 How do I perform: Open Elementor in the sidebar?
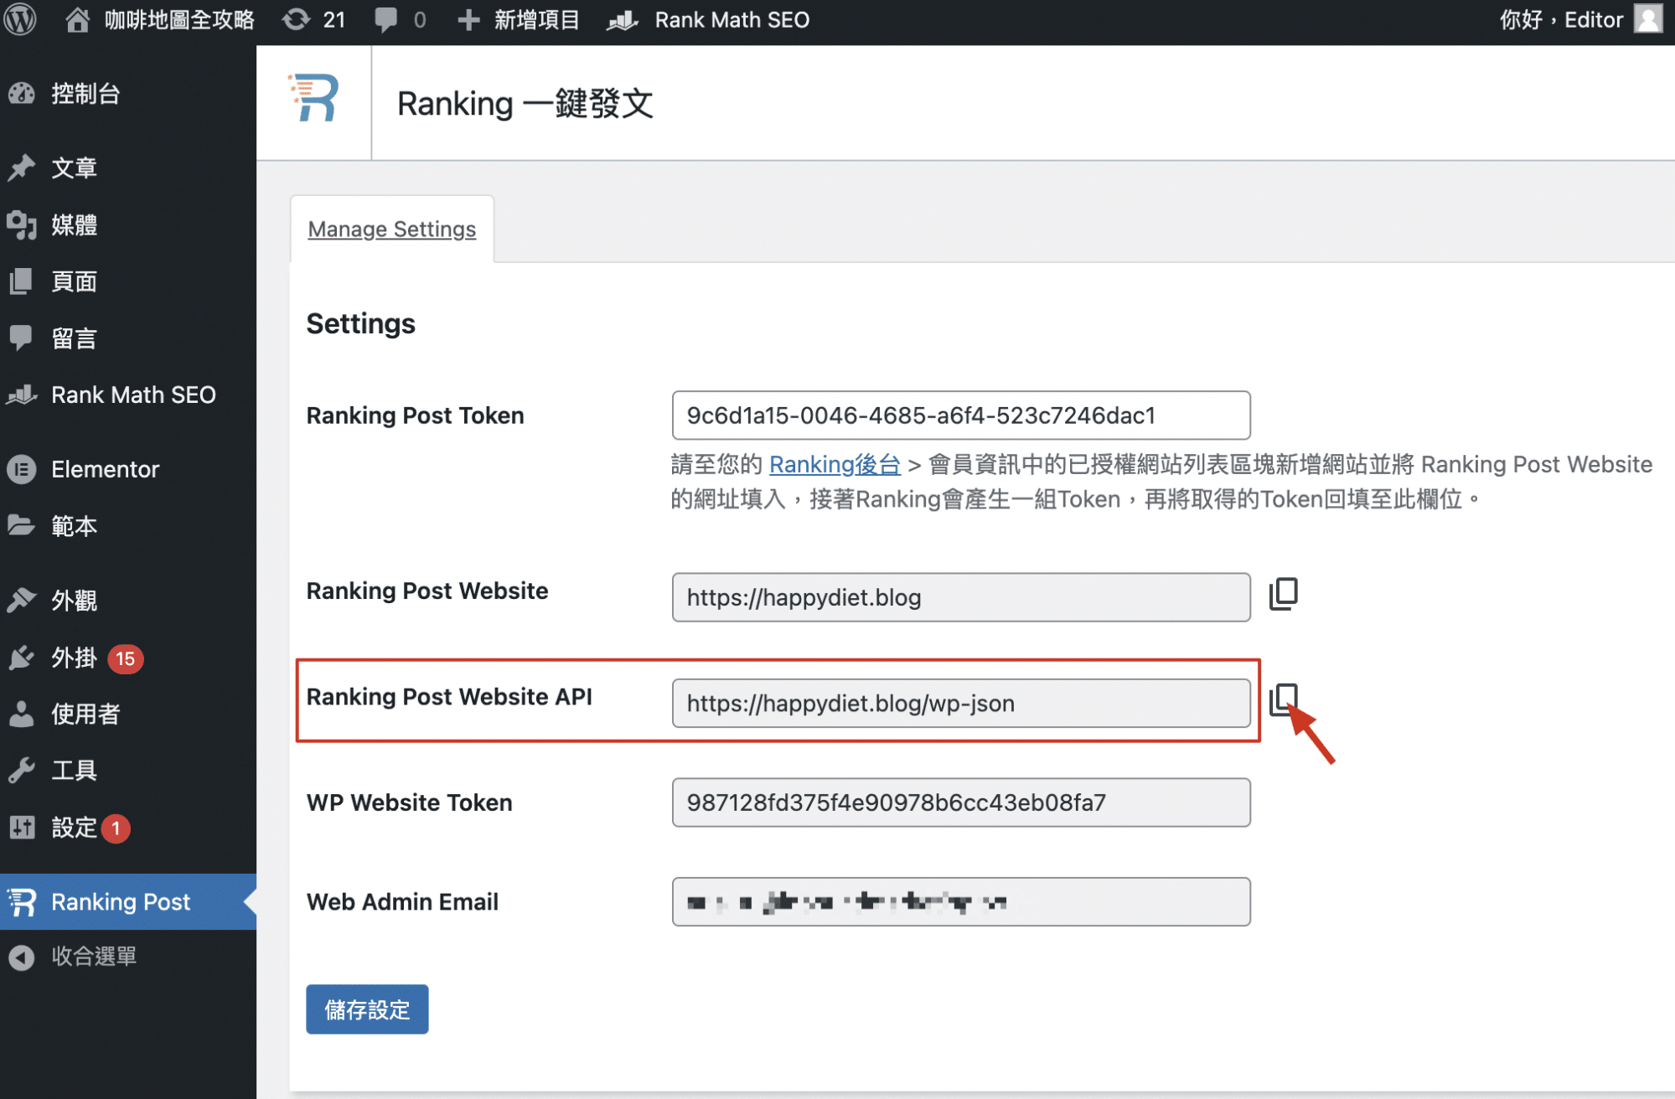[105, 469]
